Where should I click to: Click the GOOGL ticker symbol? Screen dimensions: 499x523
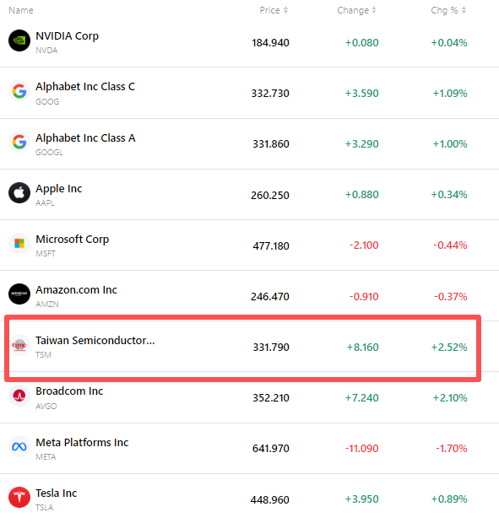50,152
